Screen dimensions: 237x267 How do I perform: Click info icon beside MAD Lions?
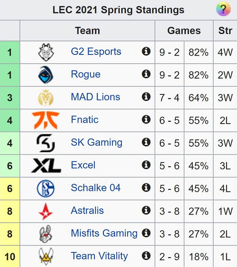pos(146,97)
